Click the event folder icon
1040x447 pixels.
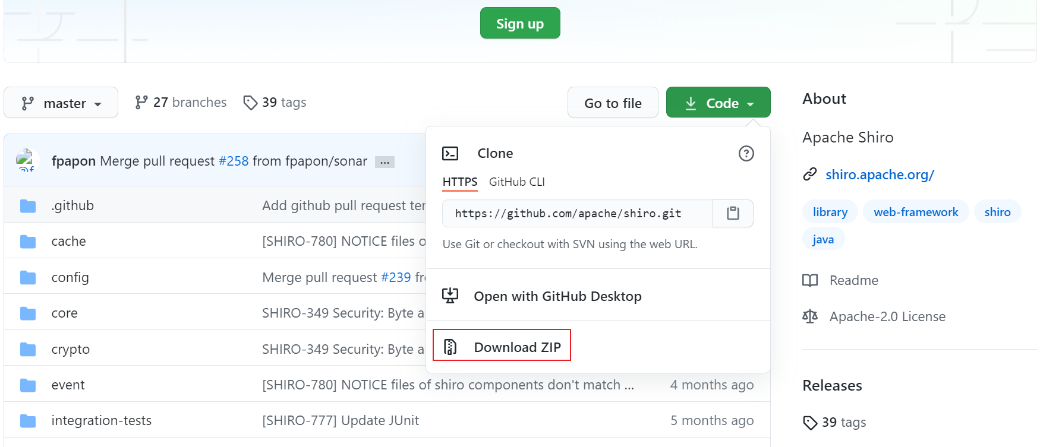click(x=28, y=386)
